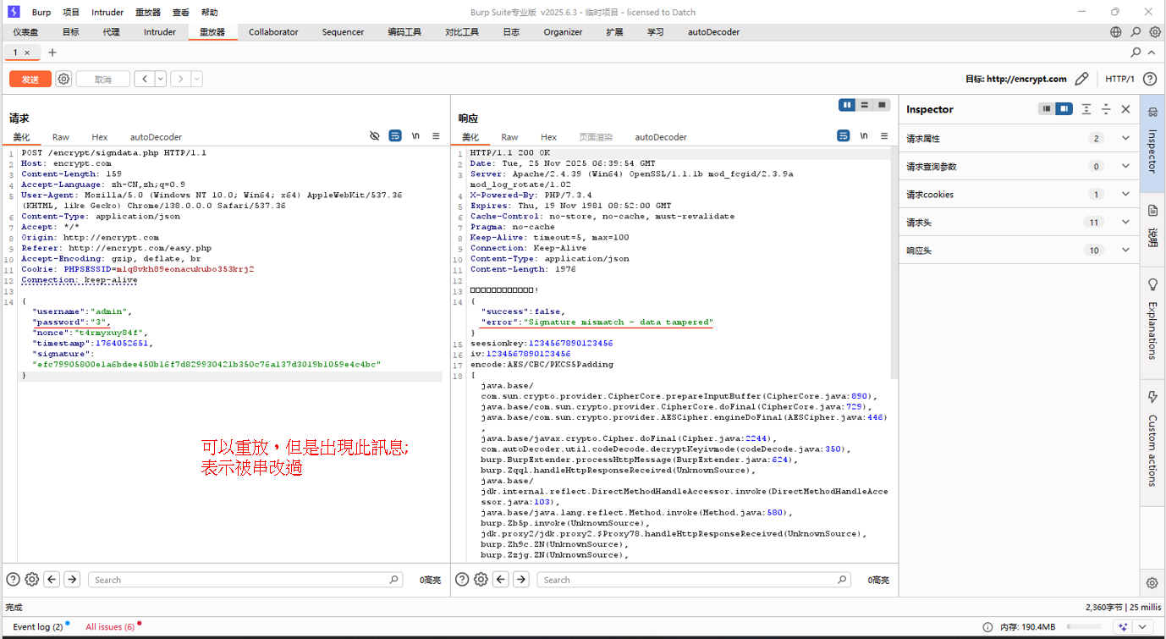Screen dimensions: 1166x639
Task: Click the top bar search magnifier
Action: (x=1136, y=32)
